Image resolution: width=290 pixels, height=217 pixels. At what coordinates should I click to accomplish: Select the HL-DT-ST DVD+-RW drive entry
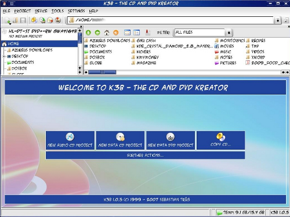coord(39,34)
